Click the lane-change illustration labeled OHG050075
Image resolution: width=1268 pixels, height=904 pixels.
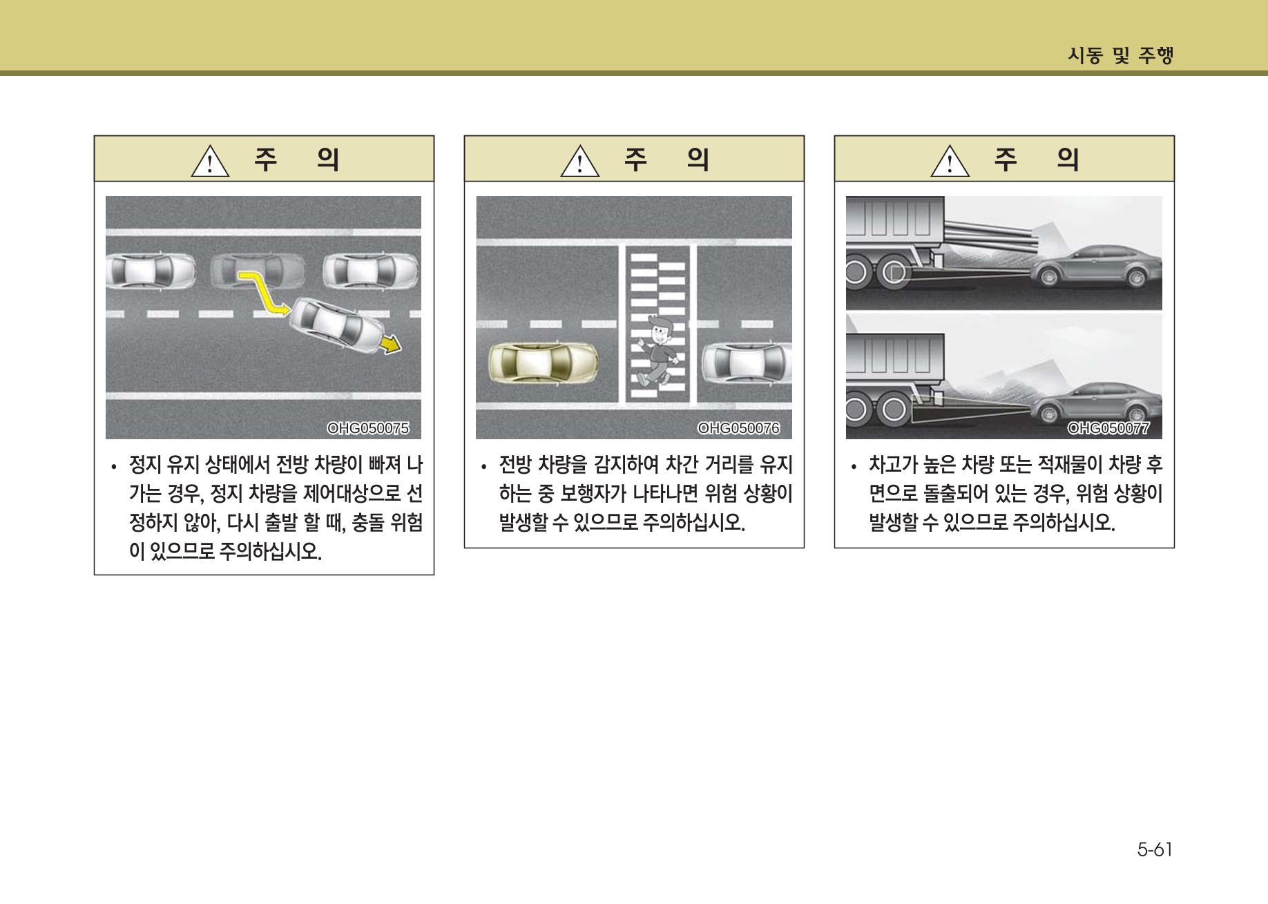263,318
